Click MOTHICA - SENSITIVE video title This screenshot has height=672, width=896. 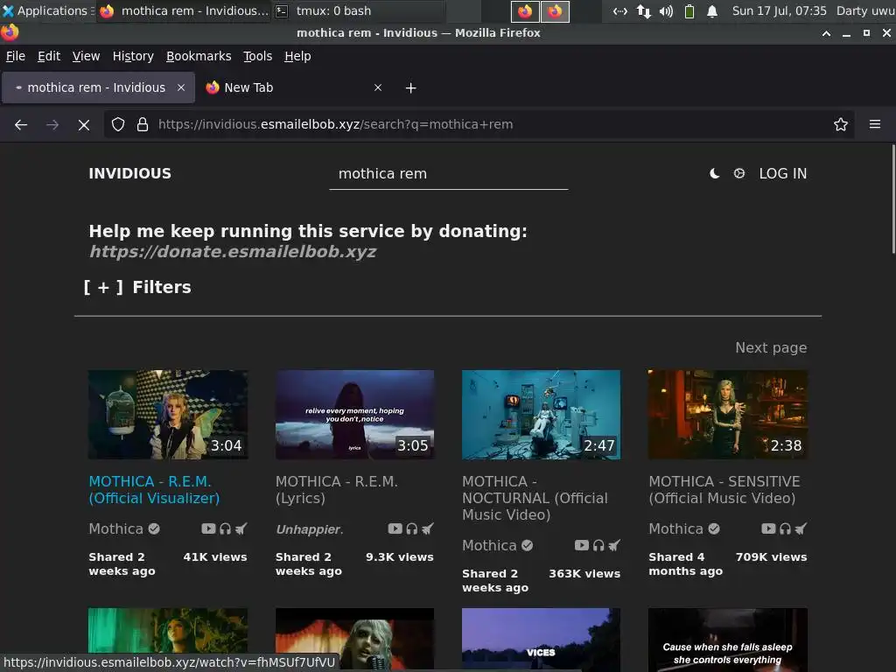coord(724,490)
